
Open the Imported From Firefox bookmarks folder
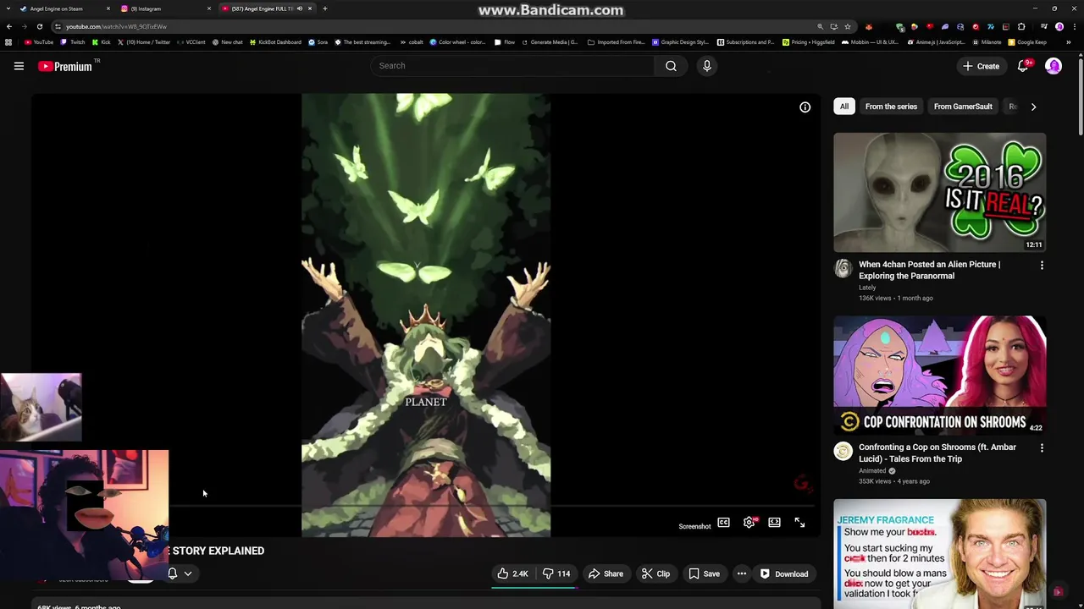(614, 42)
